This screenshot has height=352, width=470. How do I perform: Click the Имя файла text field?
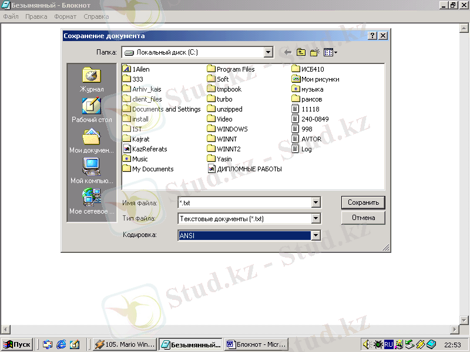pyautogui.click(x=244, y=202)
